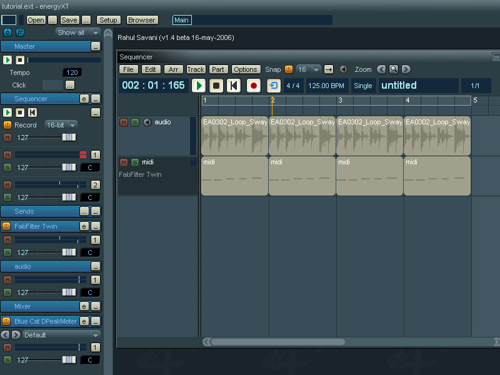
Task: Solo the audio track in sequencer
Action: coord(135,122)
